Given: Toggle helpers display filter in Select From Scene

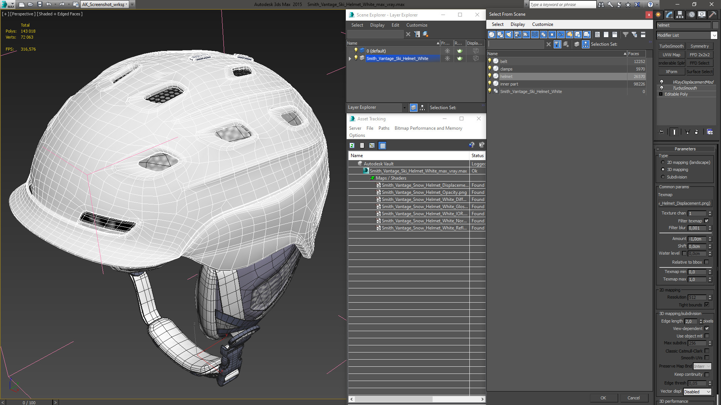Looking at the screenshot, I should coord(526,34).
